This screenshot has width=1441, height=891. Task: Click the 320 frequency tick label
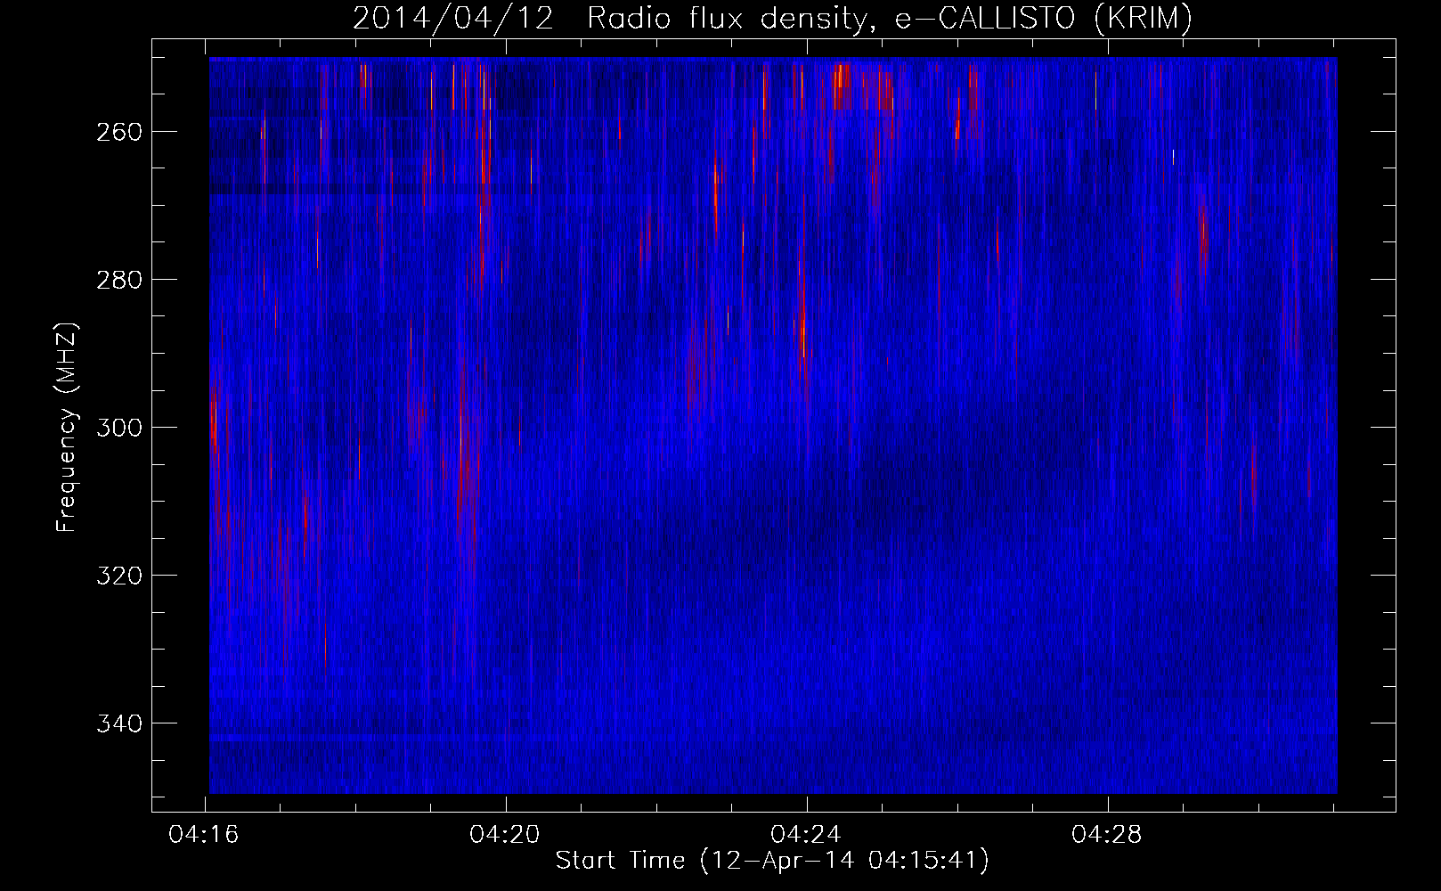click(x=118, y=576)
